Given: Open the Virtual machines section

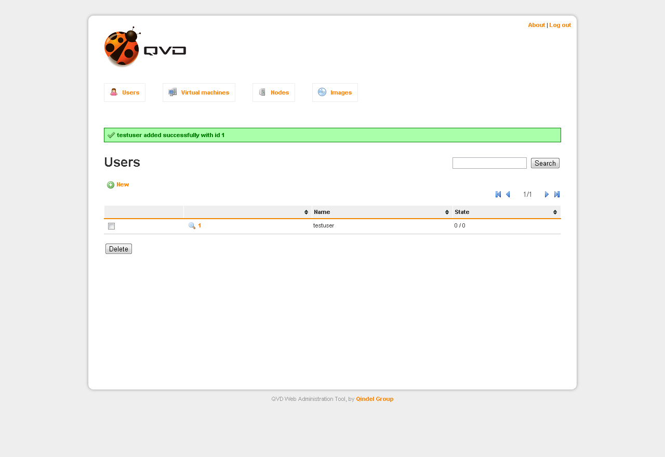Looking at the screenshot, I should click(199, 92).
